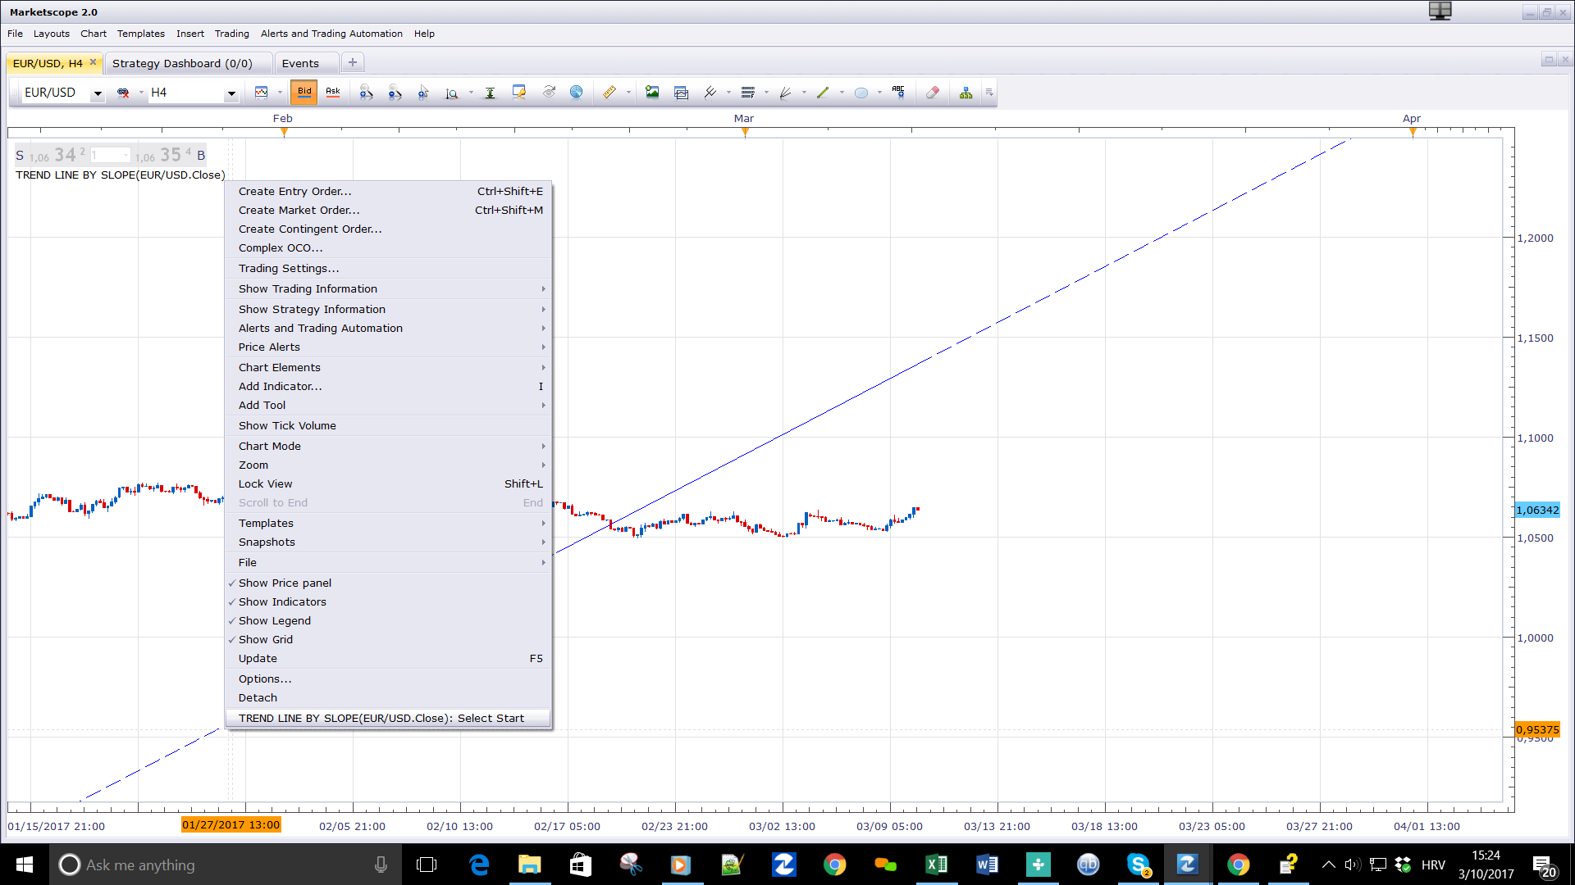Click the add new tab plus button
Image resolution: width=1575 pixels, height=885 pixels.
[x=353, y=62]
